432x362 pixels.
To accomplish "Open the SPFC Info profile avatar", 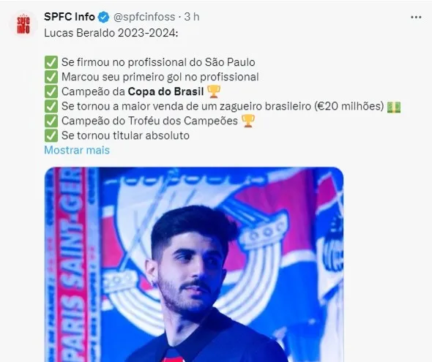I will pyautogui.click(x=23, y=24).
